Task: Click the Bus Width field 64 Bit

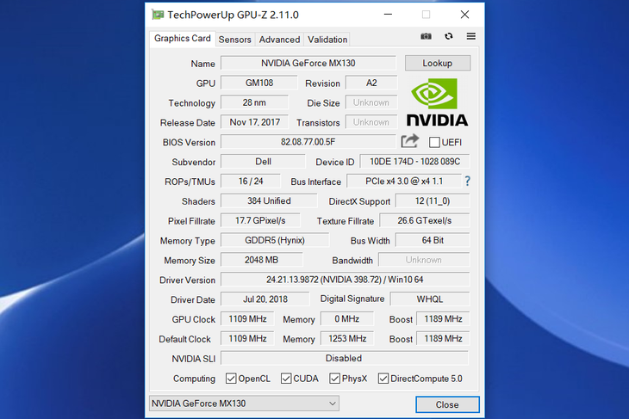Action: point(433,240)
